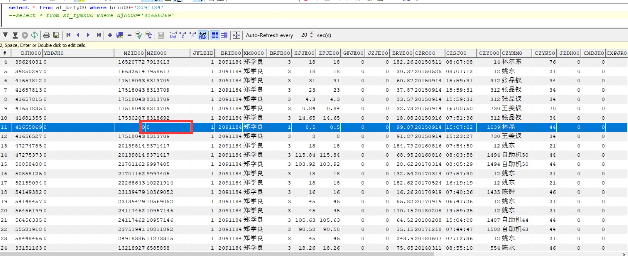The image size is (628, 256).
Task: Fetch all rows with underlined triangle
Action: click(x=15, y=35)
